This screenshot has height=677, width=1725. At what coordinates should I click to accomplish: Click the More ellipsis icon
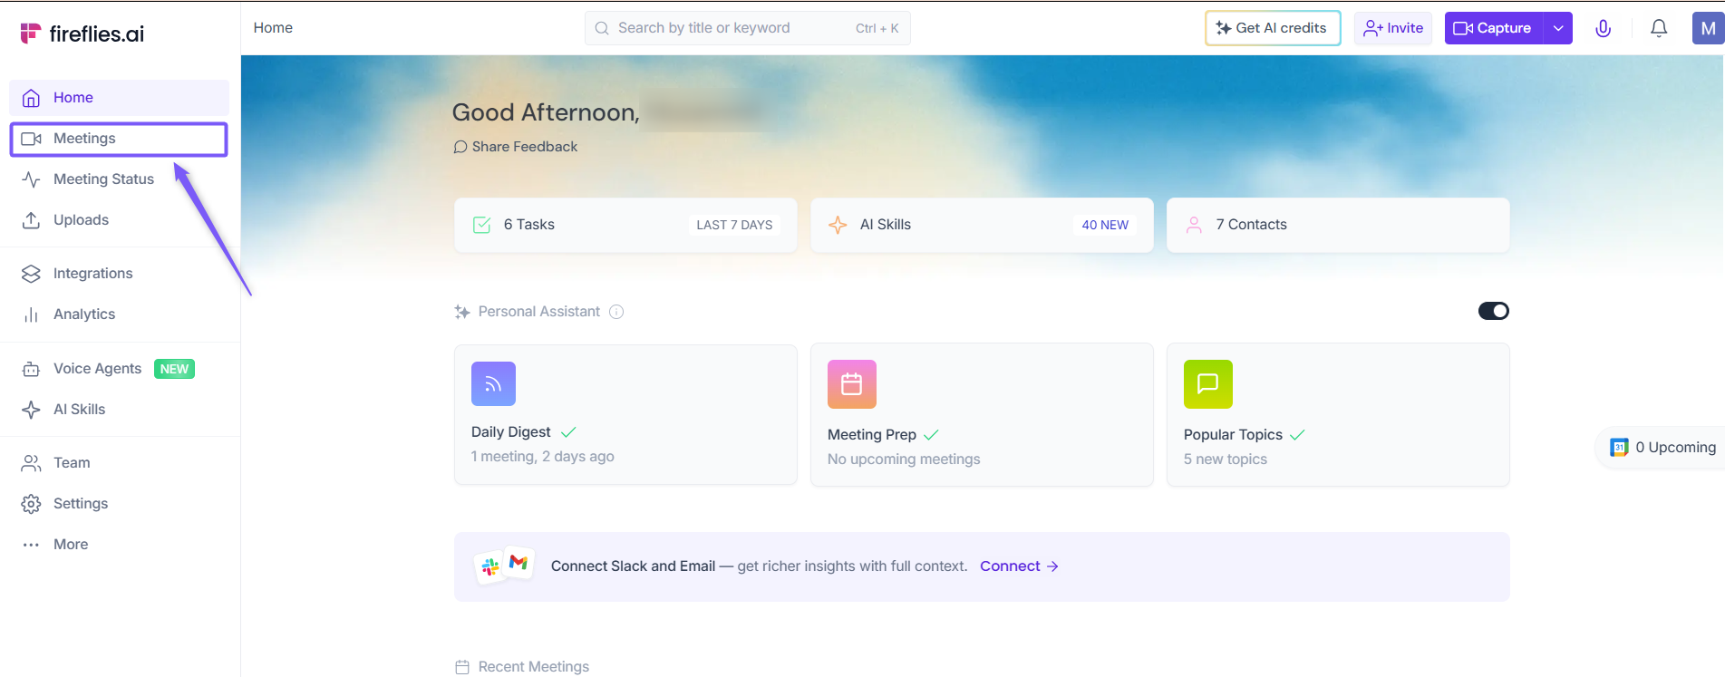[x=31, y=545]
